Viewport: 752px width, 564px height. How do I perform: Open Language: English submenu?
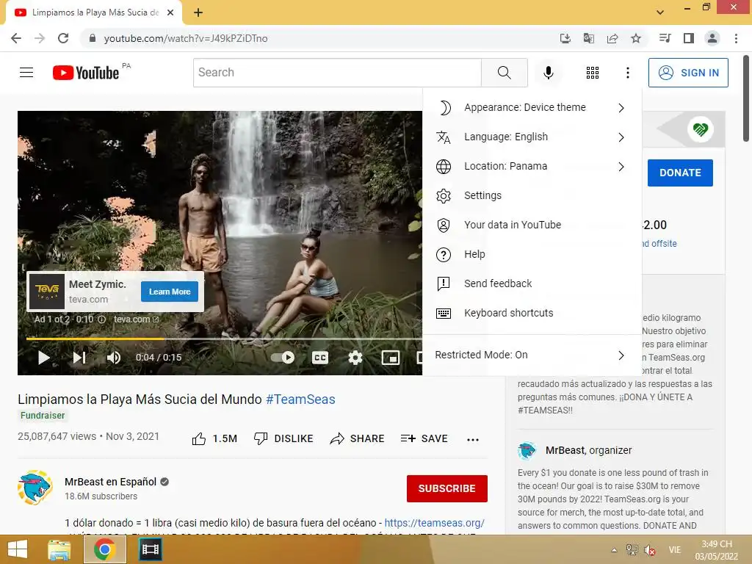click(x=532, y=137)
